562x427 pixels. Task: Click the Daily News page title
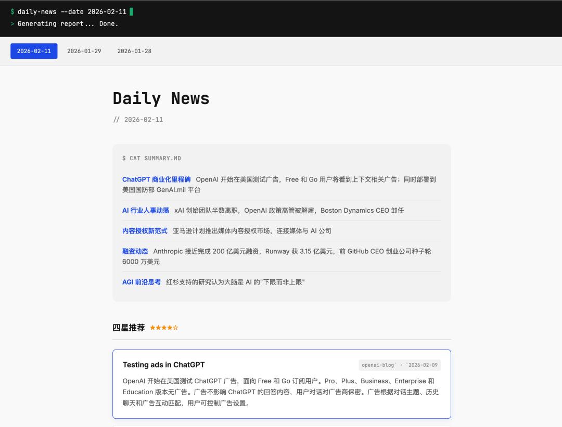161,98
